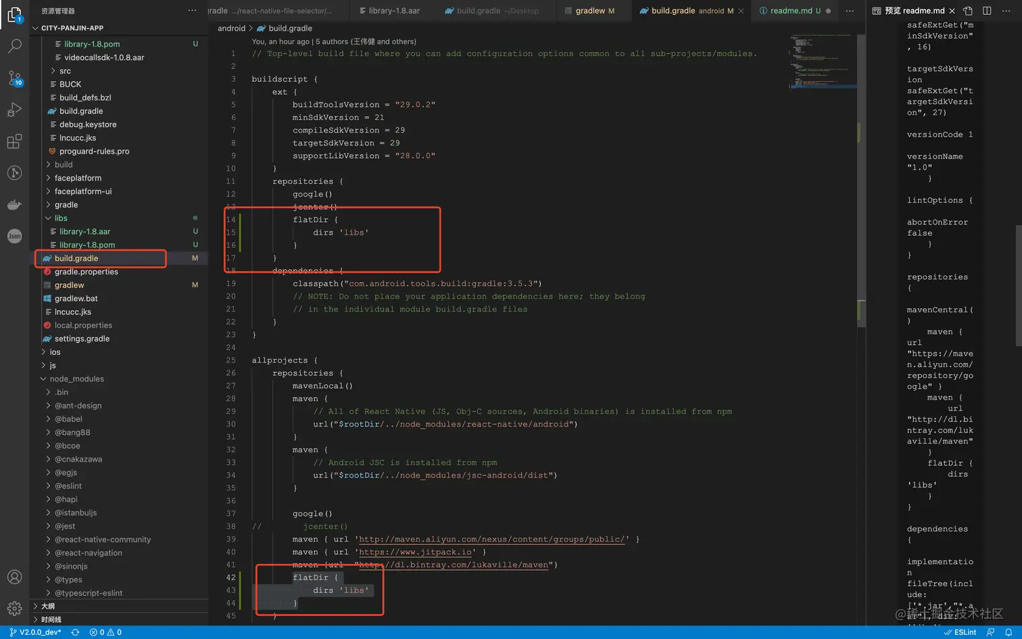Open notifications bell in status bar
Screen dimensions: 1022x639
point(1008,632)
